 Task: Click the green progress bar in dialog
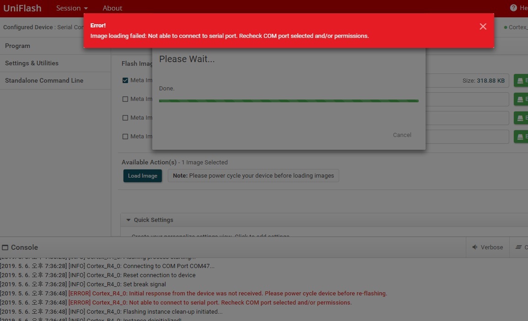(288, 100)
